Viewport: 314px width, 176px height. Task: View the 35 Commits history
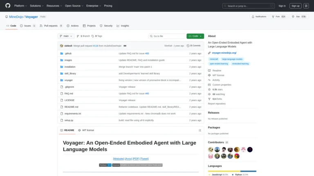[x=195, y=46]
